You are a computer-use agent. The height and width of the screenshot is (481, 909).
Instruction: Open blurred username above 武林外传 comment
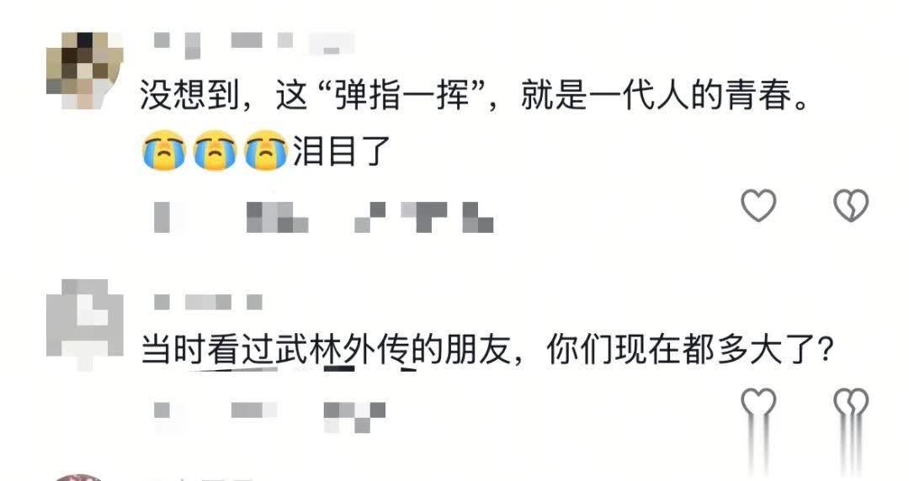[x=208, y=302]
